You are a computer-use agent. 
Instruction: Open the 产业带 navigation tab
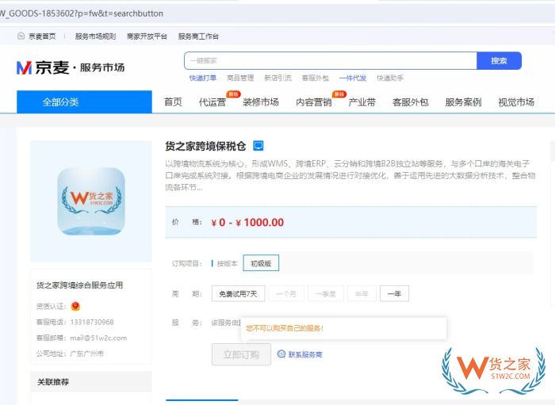pyautogui.click(x=362, y=102)
